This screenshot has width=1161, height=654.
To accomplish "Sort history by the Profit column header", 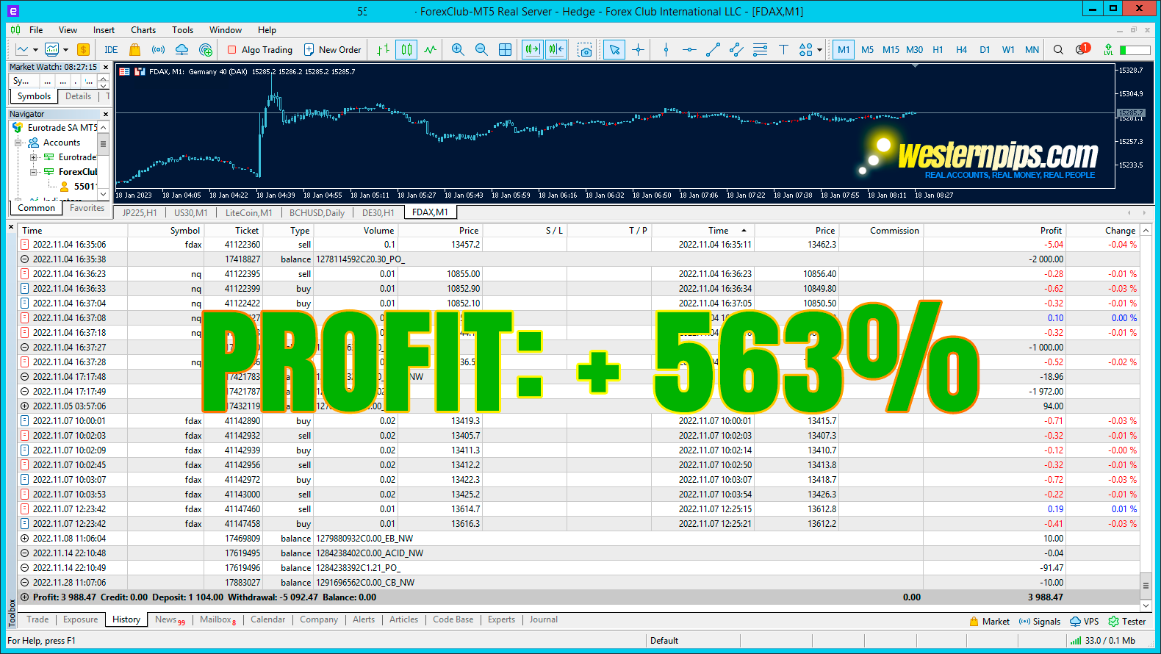I will click(994, 230).
